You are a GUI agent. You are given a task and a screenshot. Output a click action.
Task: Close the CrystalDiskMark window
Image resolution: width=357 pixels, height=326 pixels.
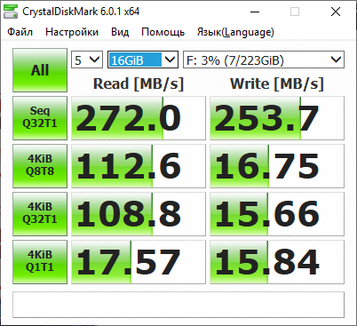(x=336, y=12)
